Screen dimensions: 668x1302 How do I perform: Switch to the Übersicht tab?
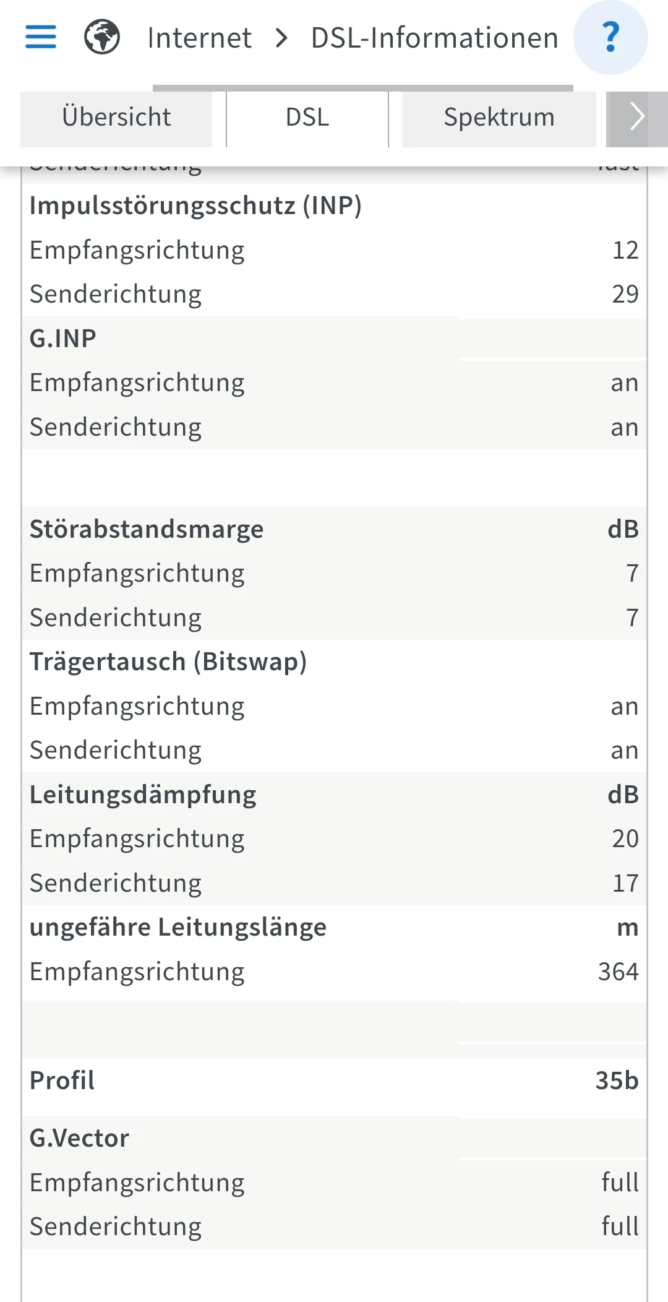(116, 118)
